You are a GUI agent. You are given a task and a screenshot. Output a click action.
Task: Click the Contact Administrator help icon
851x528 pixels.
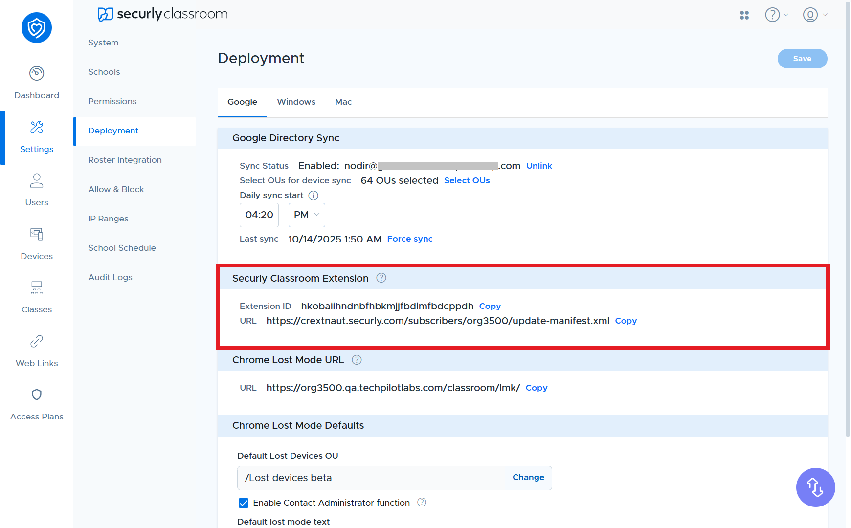(422, 502)
